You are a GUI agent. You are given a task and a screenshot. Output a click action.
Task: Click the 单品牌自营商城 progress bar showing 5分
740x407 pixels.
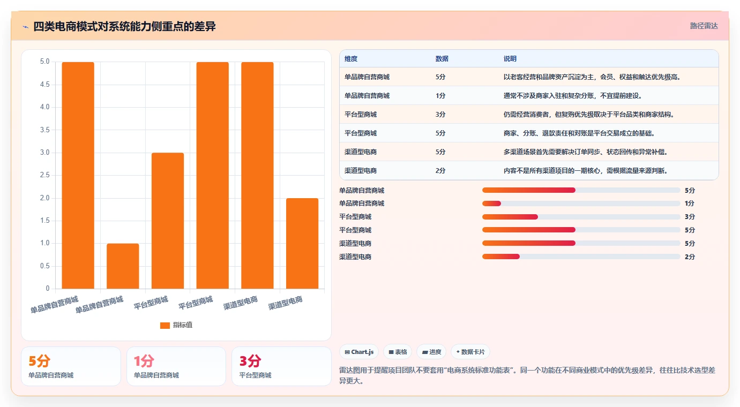(x=581, y=190)
